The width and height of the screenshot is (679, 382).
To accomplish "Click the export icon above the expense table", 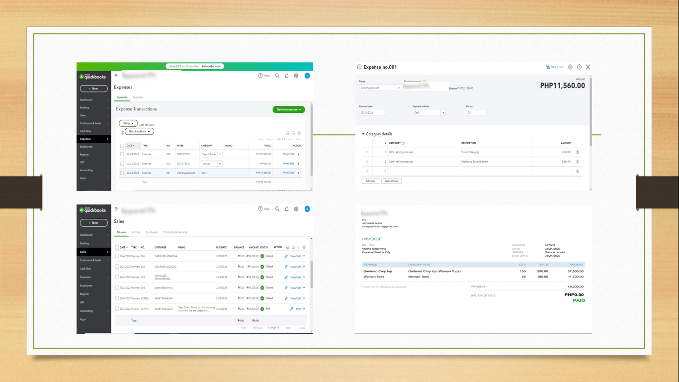I will (293, 133).
